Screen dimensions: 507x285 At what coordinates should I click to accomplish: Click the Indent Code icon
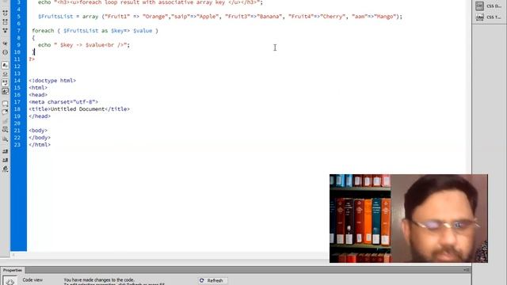click(x=6, y=151)
